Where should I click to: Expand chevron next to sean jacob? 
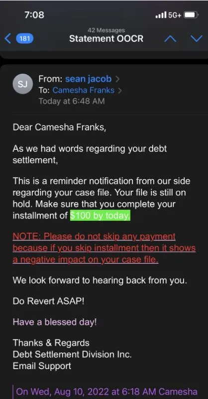click(117, 79)
